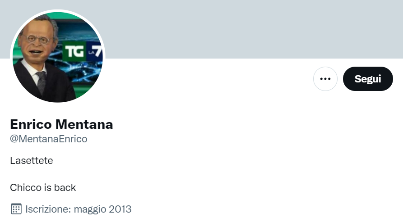The width and height of the screenshot is (403, 218).
Task: Click the Lasettete bio line
Action: click(x=31, y=160)
